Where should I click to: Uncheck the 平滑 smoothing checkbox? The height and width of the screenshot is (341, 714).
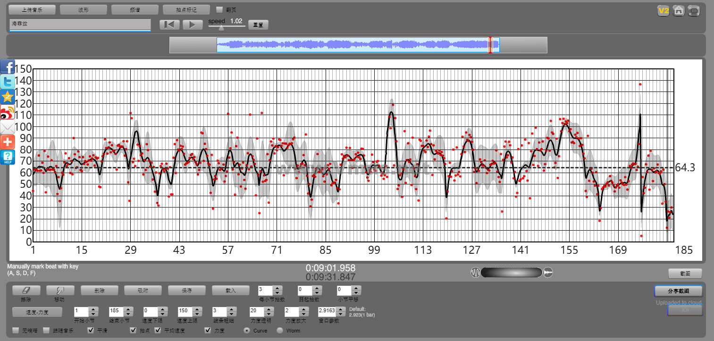coord(91,331)
